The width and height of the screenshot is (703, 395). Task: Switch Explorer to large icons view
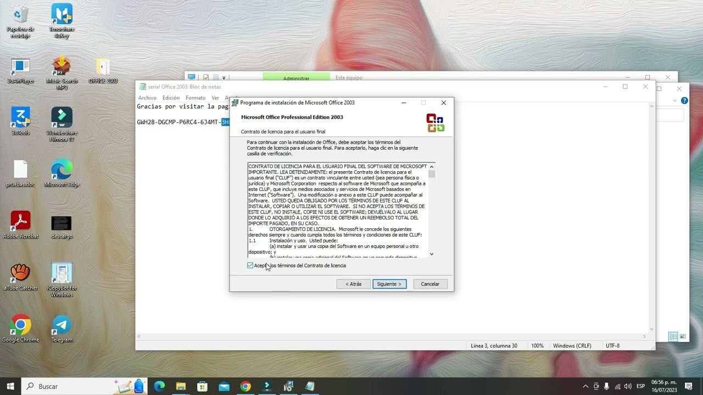click(683, 337)
